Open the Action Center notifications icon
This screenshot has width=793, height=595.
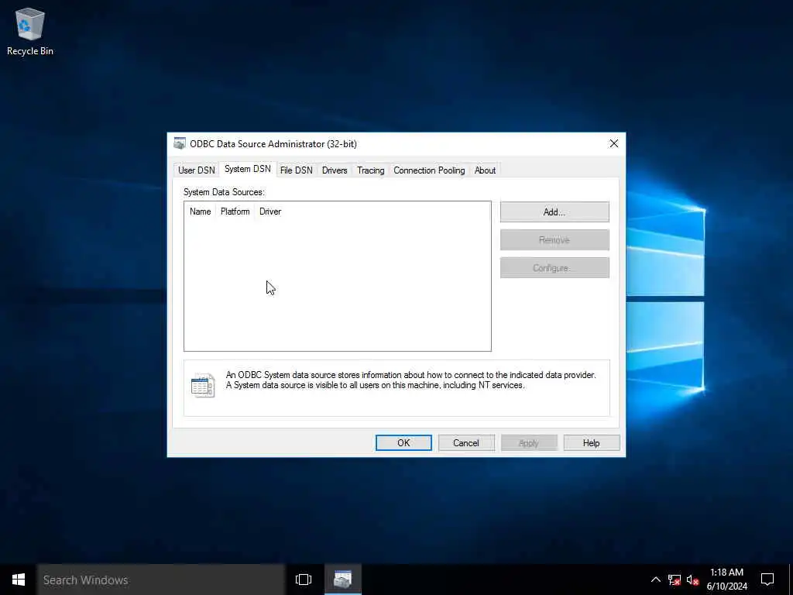pyautogui.click(x=767, y=580)
